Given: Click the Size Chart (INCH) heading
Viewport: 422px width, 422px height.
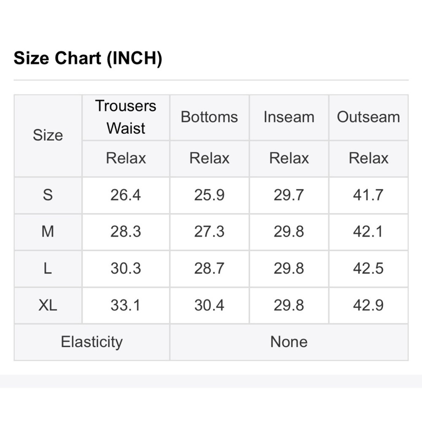Looking at the screenshot, I should point(88,58).
